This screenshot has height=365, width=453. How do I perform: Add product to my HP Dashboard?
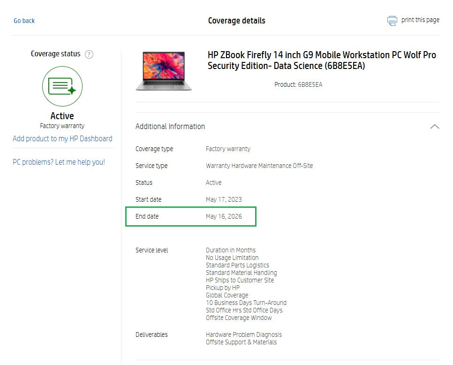(x=62, y=139)
